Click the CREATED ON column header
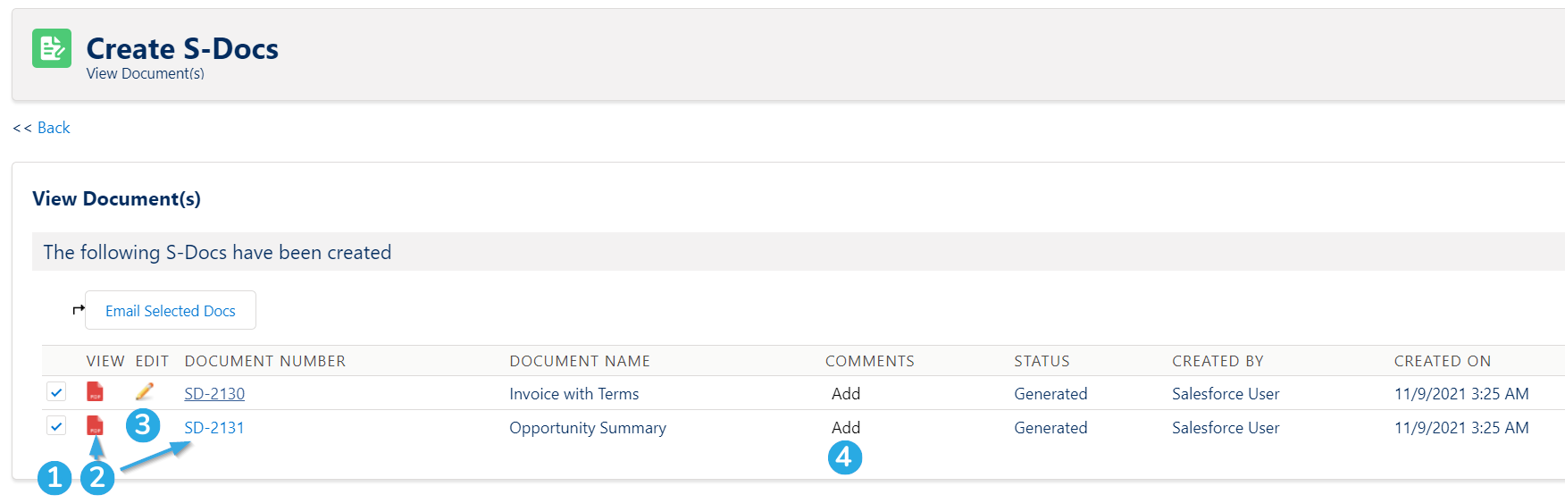 coord(1443,361)
